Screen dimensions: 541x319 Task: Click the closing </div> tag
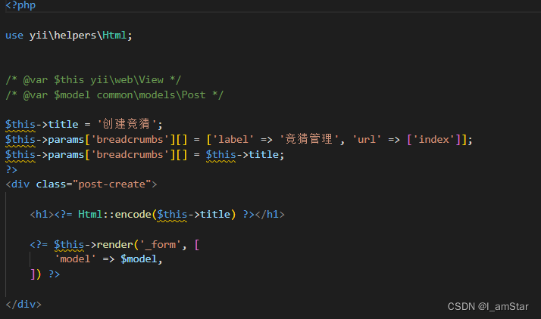click(23, 305)
